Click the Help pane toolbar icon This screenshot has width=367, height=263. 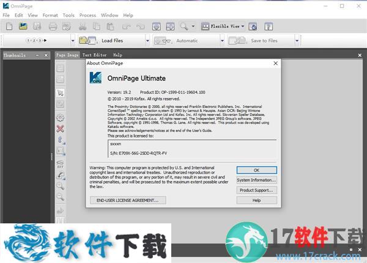coord(269,26)
